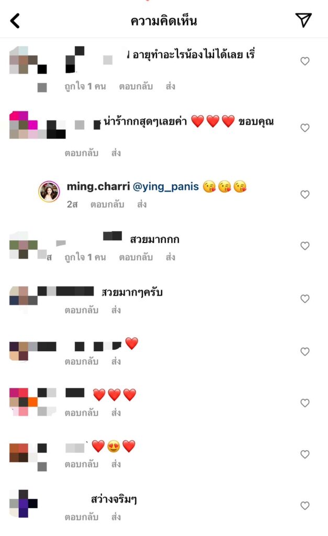The height and width of the screenshot is (536, 328).
Task: Open ming.charri's profile picture
Action: point(49,192)
